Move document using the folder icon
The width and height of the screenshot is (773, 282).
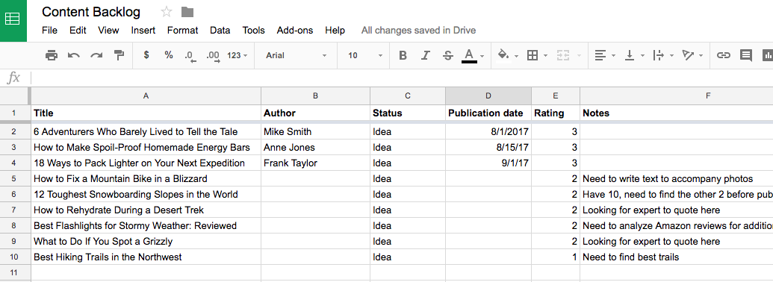[x=187, y=12]
